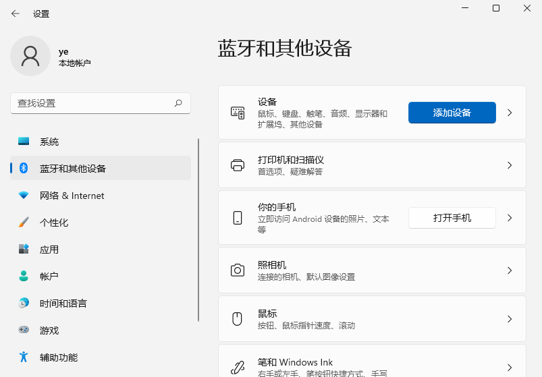Expand the 打印机和扫描仪 chevron
Image resolution: width=542 pixels, height=377 pixels.
[510, 165]
